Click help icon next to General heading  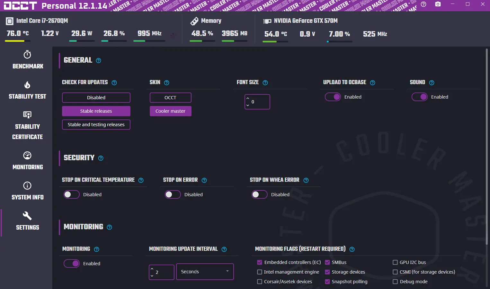(x=99, y=60)
